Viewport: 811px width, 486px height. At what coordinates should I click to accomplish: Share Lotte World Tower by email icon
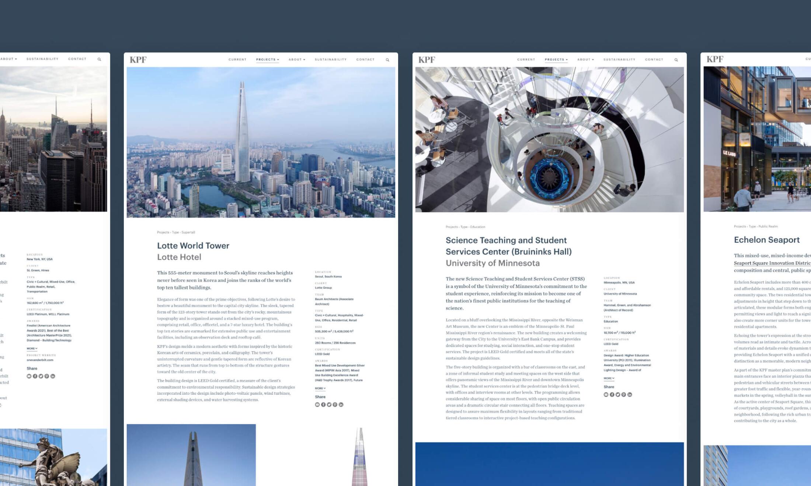[x=317, y=405]
